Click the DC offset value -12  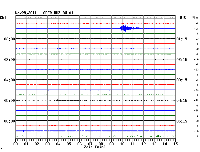[196, 49]
